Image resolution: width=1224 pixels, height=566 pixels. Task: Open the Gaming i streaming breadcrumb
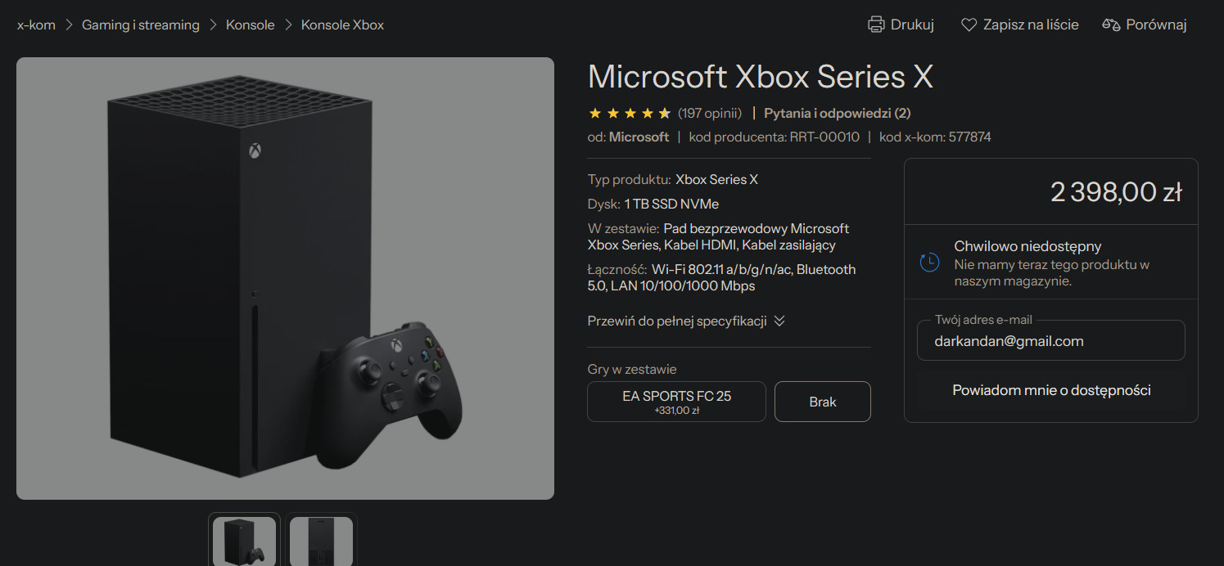[141, 25]
